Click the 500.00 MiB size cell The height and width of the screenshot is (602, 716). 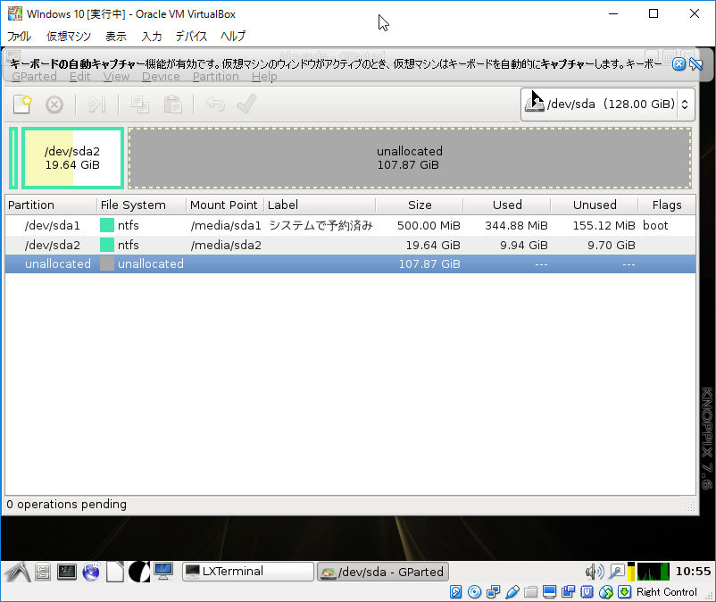pyautogui.click(x=429, y=226)
